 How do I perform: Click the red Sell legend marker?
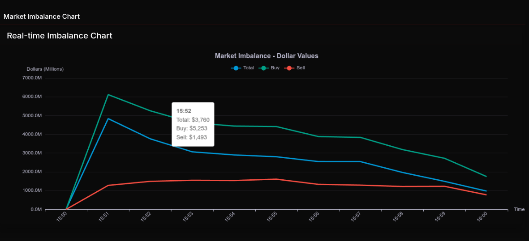point(289,68)
